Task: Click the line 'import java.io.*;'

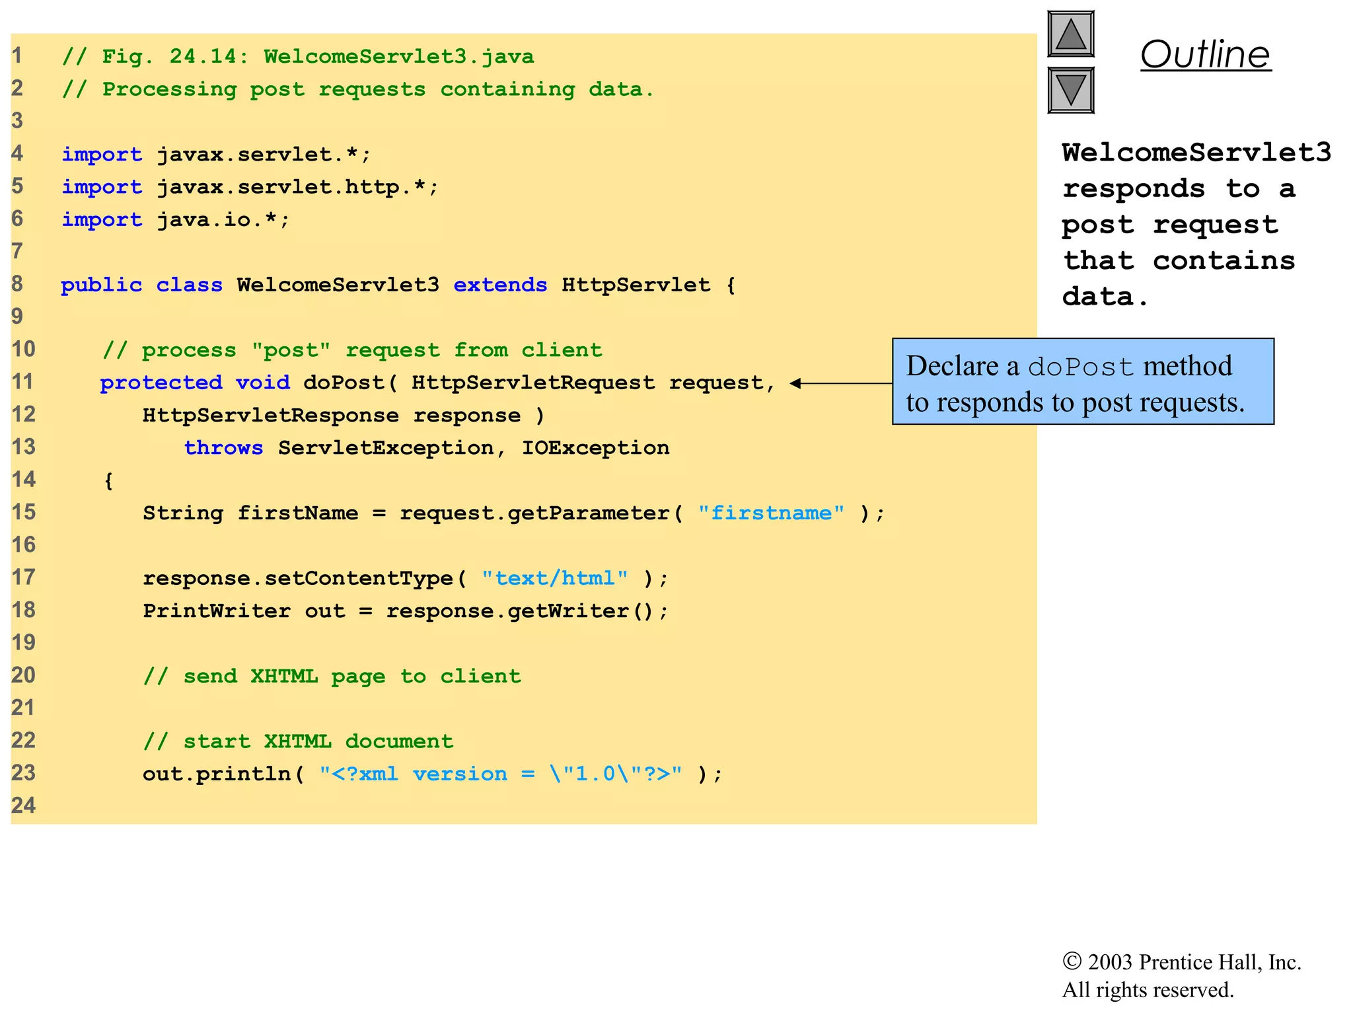Action: (x=176, y=219)
